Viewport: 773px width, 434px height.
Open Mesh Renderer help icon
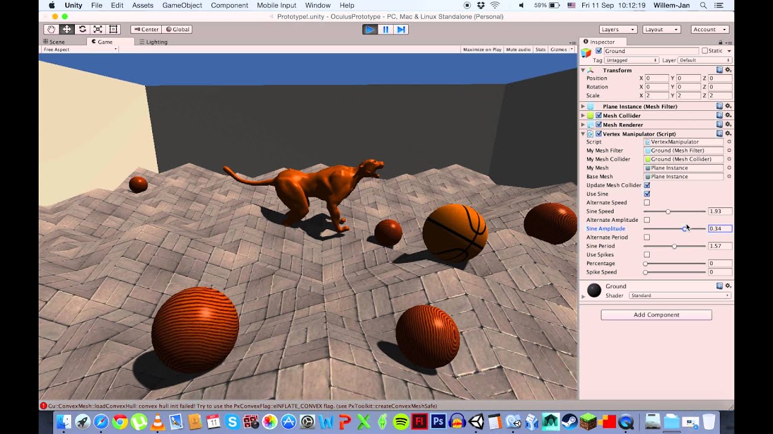(719, 124)
